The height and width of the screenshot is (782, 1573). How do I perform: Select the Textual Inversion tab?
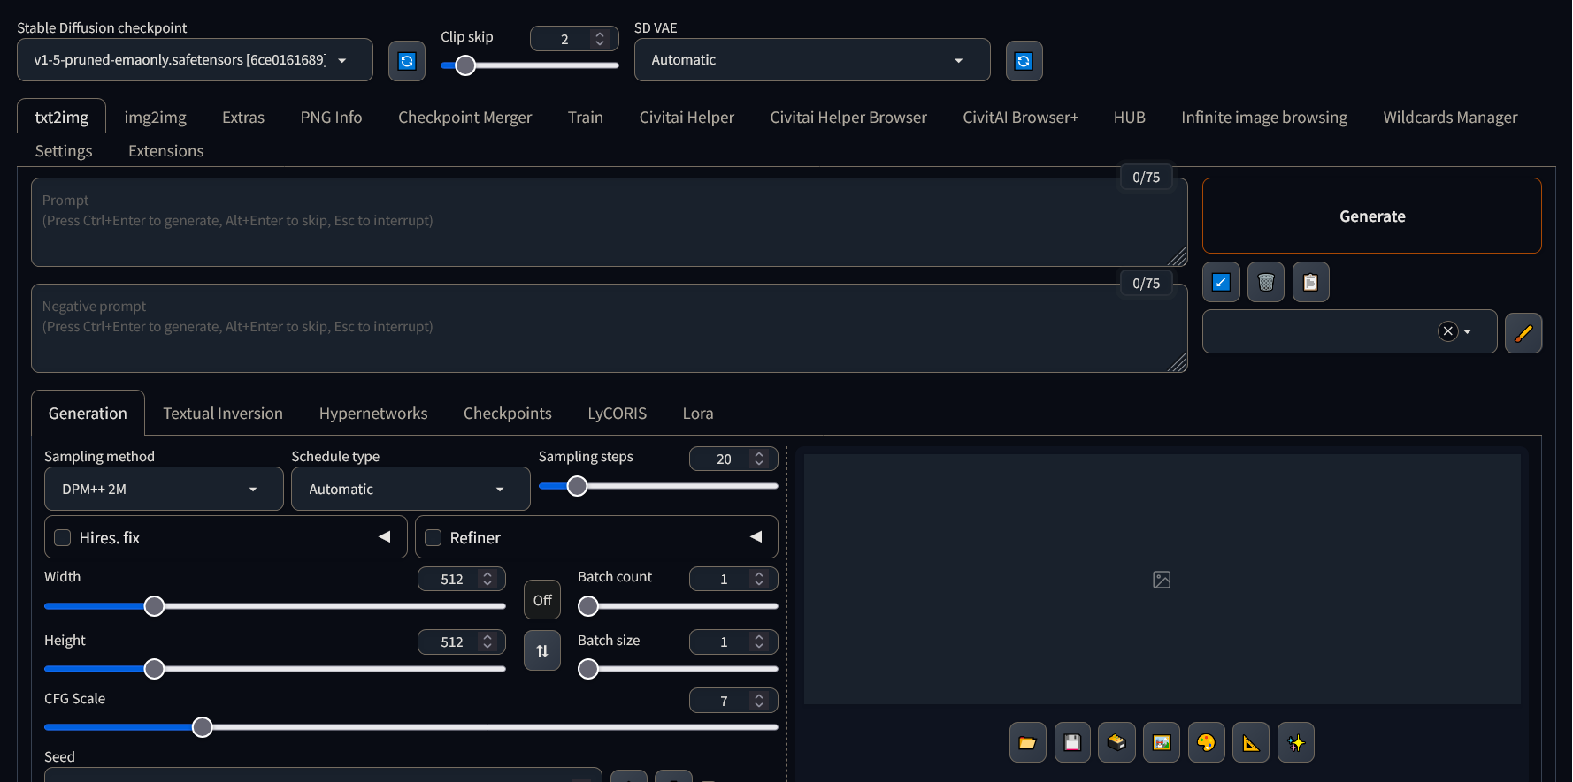(x=223, y=414)
